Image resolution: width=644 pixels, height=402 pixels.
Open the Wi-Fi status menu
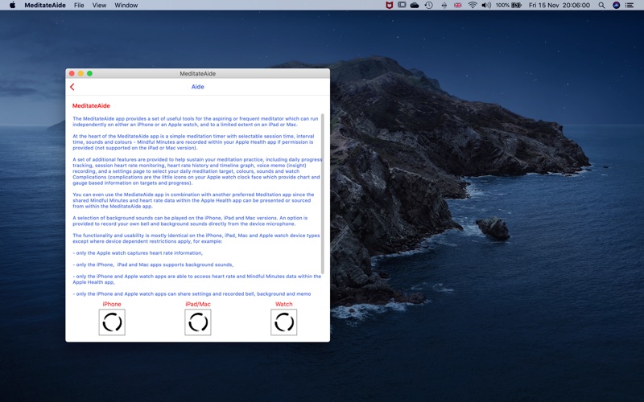(473, 6)
